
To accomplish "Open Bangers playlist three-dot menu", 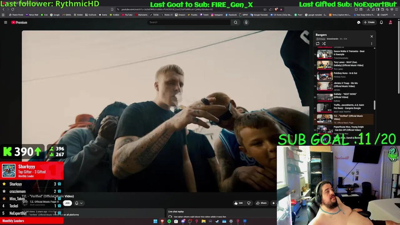I will tap(372, 44).
